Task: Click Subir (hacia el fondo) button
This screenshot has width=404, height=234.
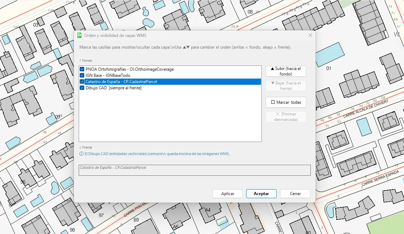Action: point(286,71)
